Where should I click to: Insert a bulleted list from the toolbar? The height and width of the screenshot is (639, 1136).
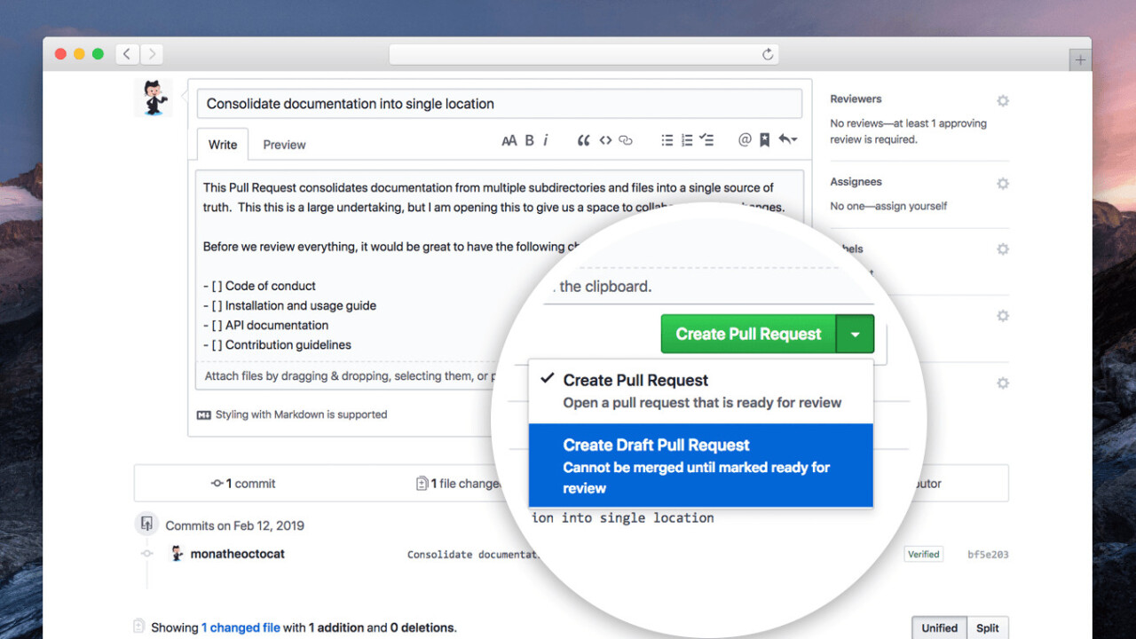[x=667, y=140]
